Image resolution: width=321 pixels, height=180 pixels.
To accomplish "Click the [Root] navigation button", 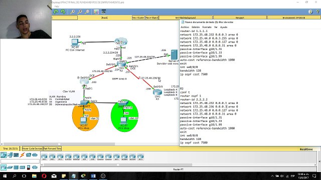I will [104, 18].
